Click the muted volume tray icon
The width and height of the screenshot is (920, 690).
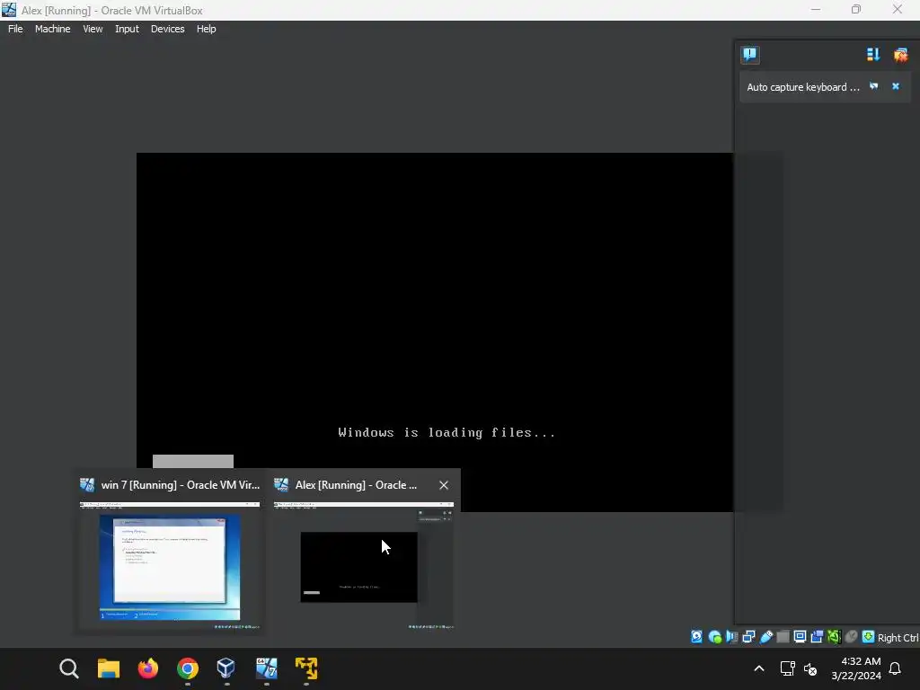(810, 668)
